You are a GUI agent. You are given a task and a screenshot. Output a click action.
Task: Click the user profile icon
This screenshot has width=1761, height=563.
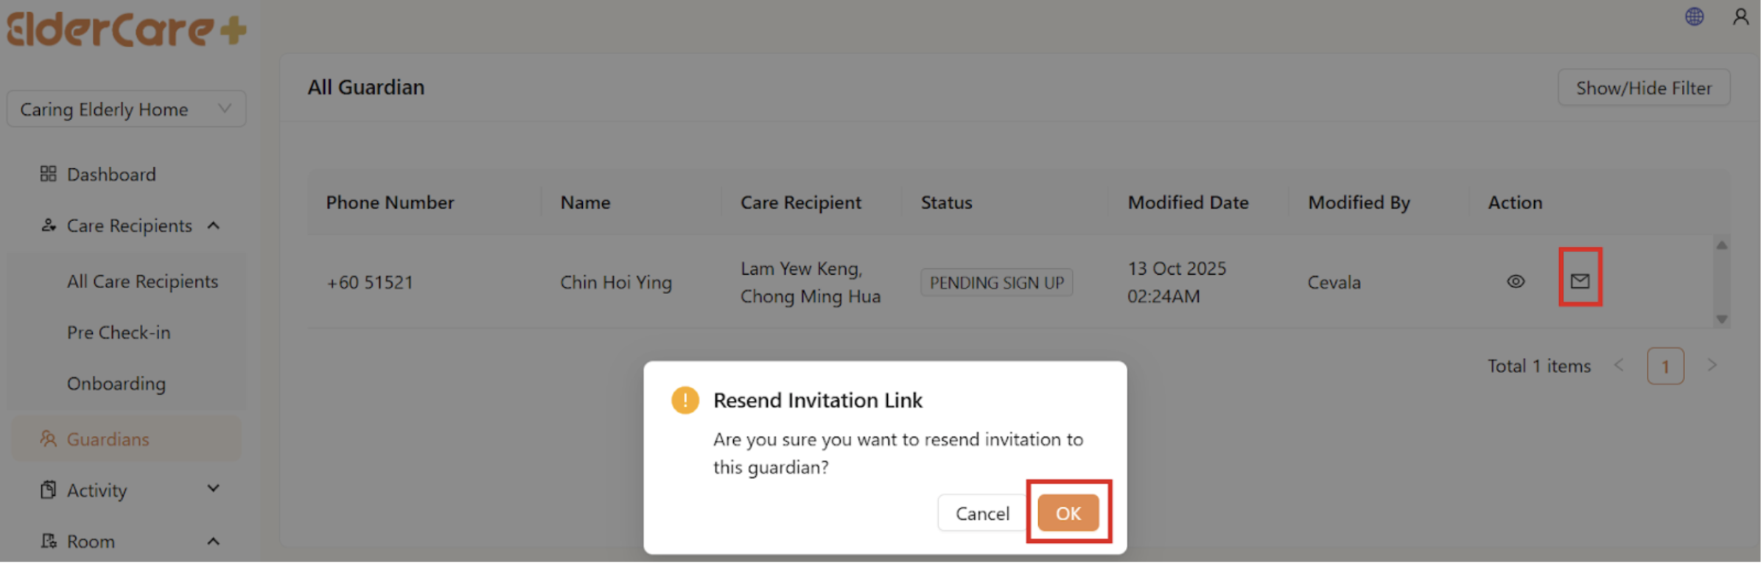(x=1740, y=16)
